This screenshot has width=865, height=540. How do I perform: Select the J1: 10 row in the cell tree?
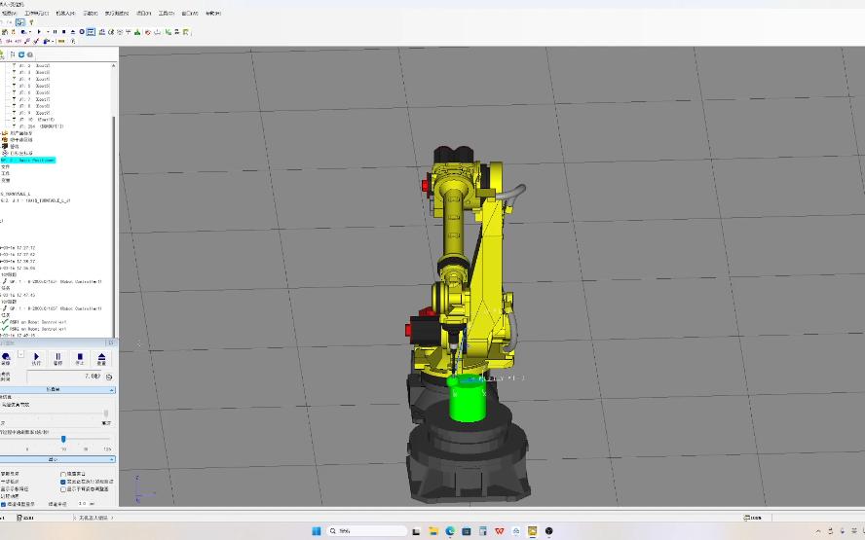[x=36, y=120]
